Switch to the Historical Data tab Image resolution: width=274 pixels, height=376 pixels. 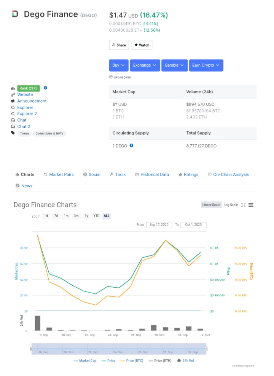pyautogui.click(x=152, y=174)
